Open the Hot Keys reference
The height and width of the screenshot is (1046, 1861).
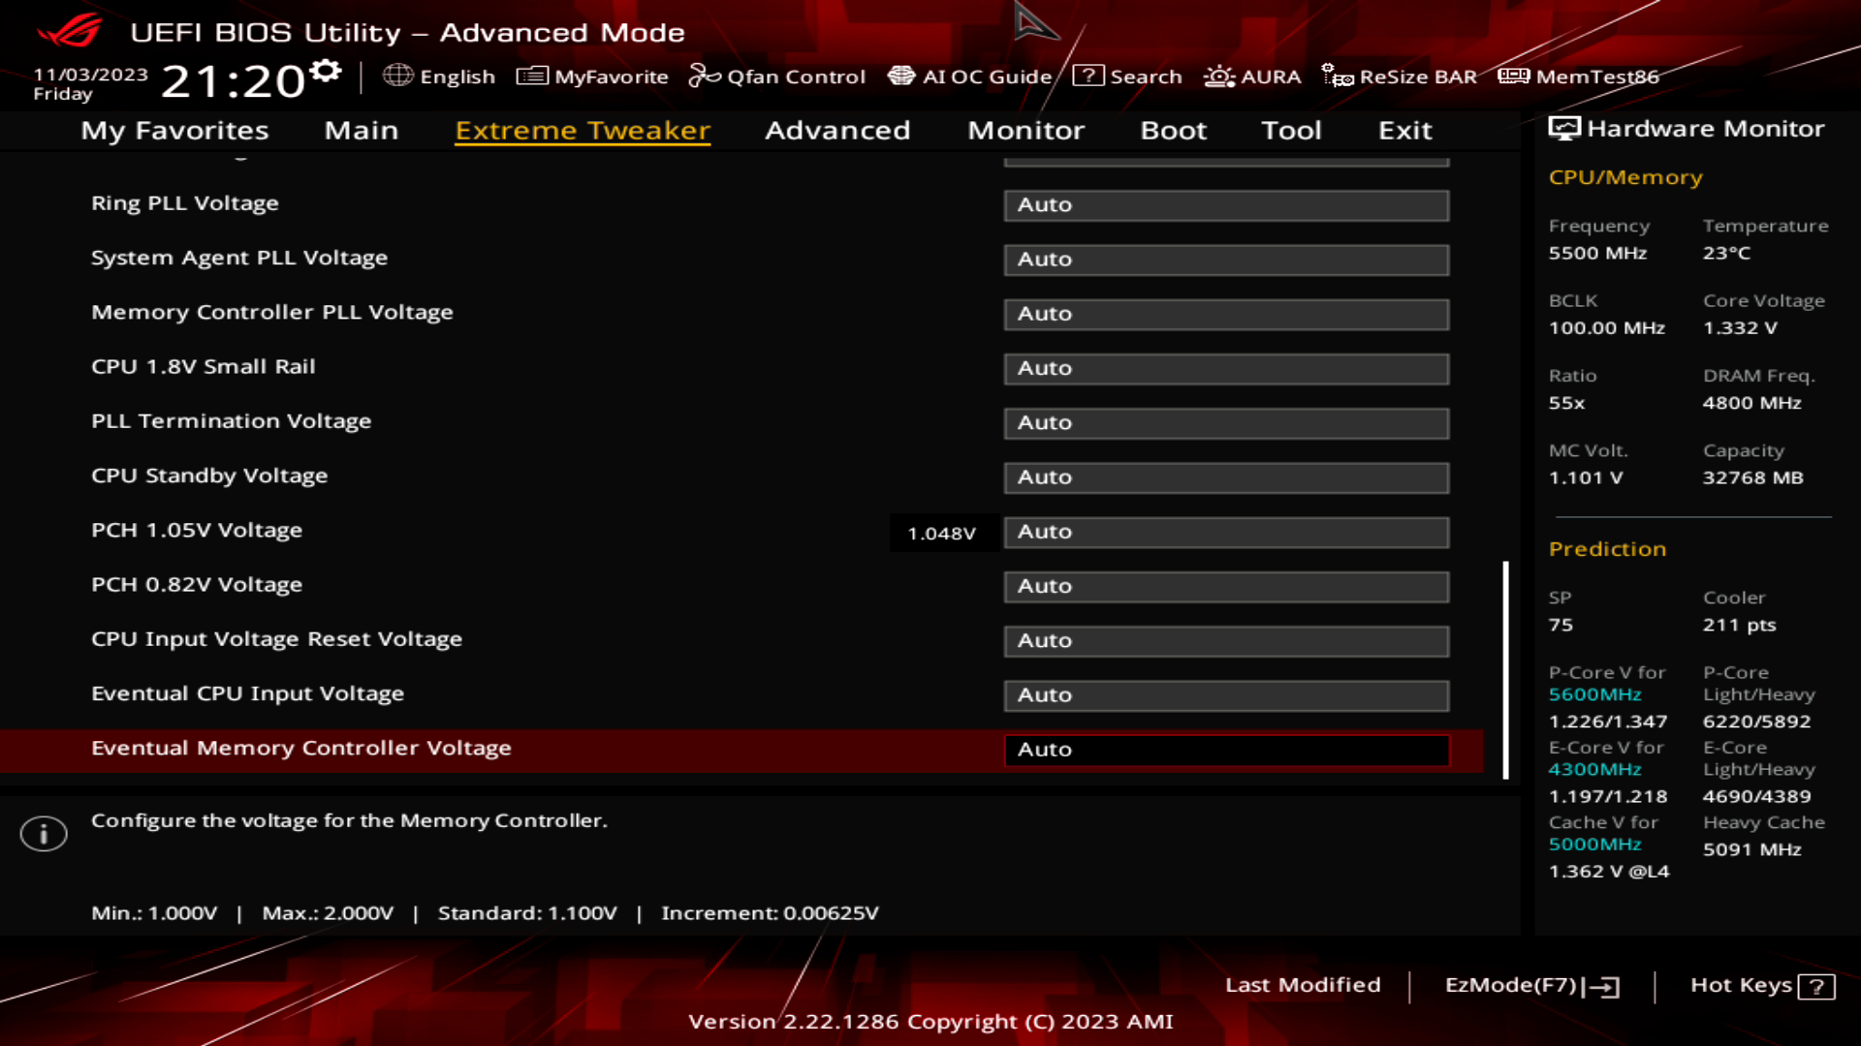pyautogui.click(x=1761, y=985)
